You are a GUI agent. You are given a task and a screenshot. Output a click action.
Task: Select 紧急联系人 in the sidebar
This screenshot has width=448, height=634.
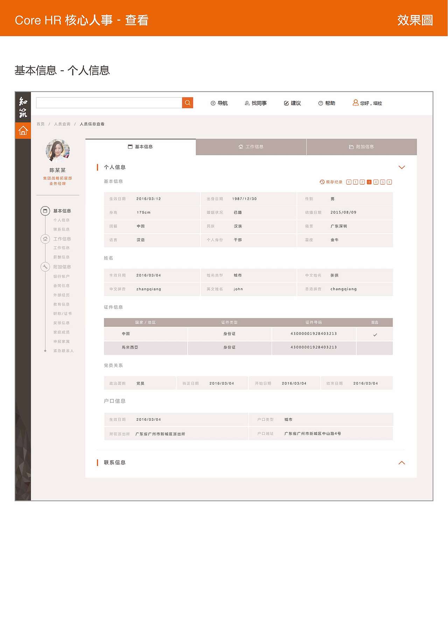[x=64, y=351]
